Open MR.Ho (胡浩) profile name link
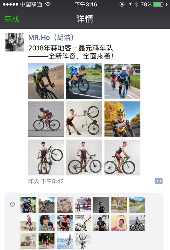170x250 pixels. tap(51, 38)
